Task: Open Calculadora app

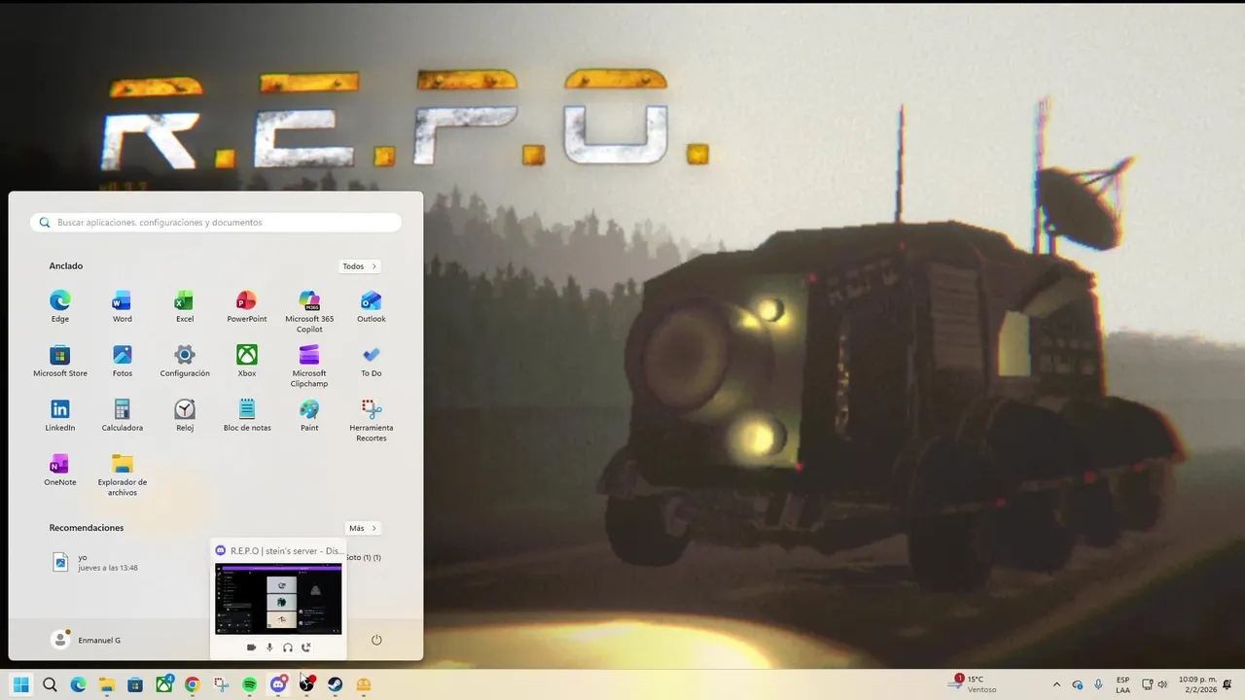Action: point(122,414)
